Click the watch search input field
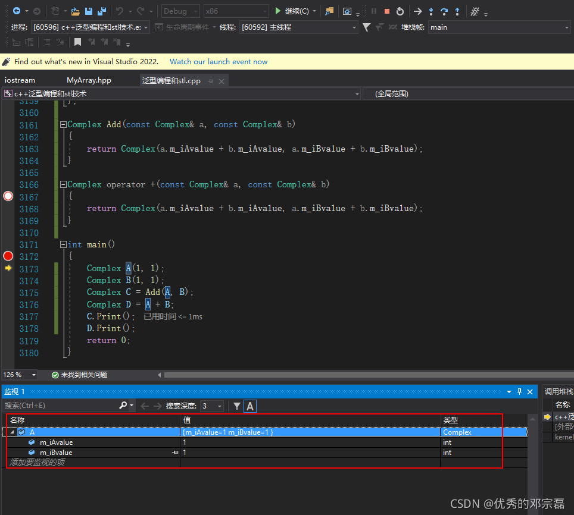Image resolution: width=574 pixels, height=515 pixels. (x=60, y=406)
